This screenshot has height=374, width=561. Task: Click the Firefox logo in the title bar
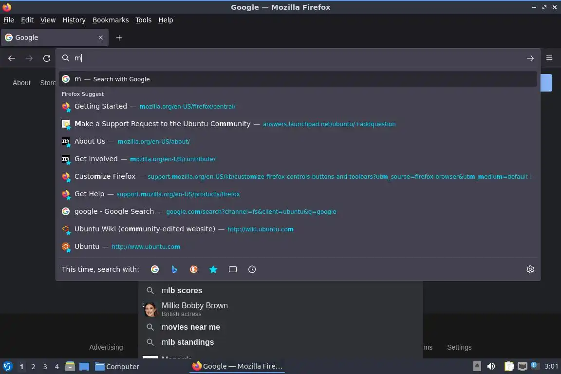click(x=6, y=7)
